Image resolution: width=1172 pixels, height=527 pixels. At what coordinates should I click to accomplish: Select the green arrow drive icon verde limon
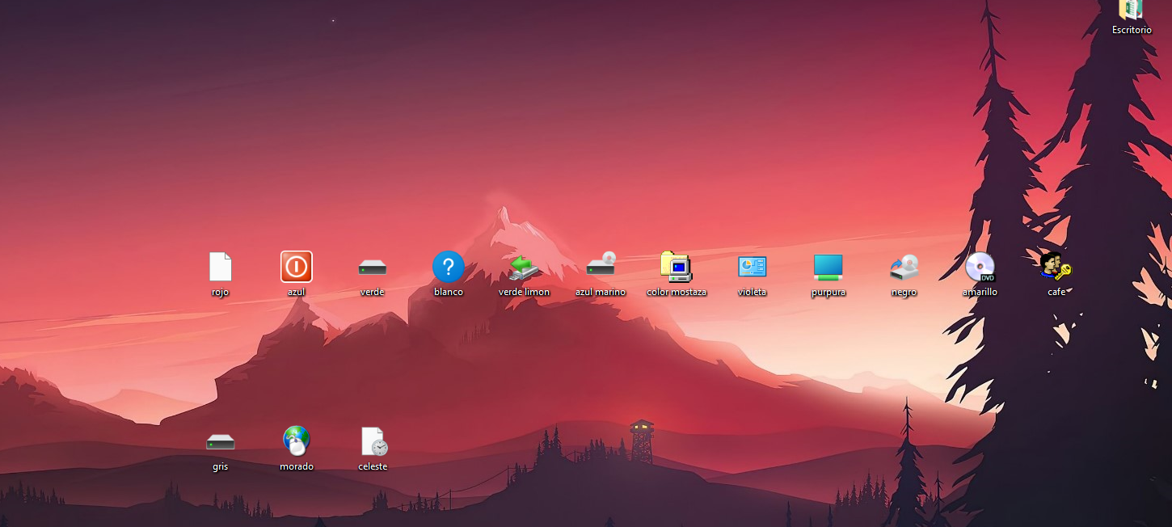524,267
